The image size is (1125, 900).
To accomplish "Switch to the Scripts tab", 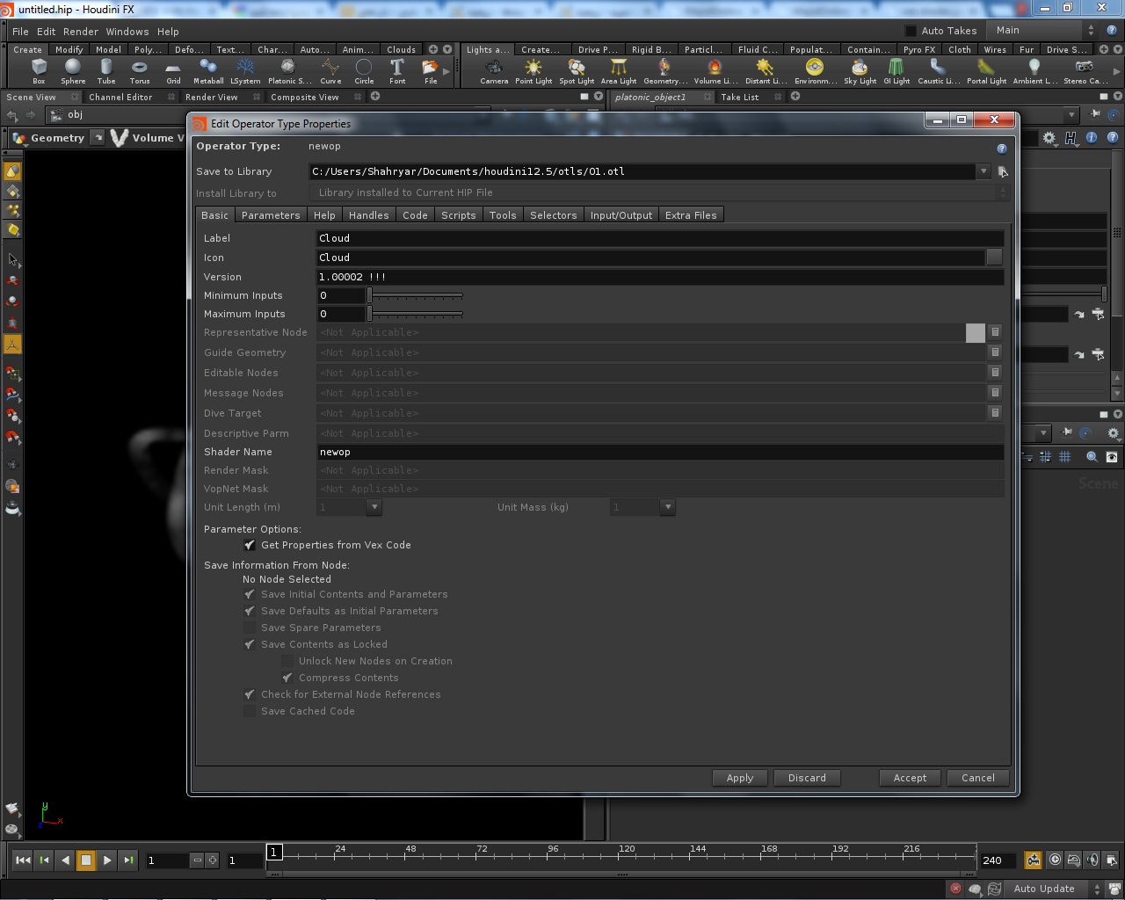I will [459, 215].
